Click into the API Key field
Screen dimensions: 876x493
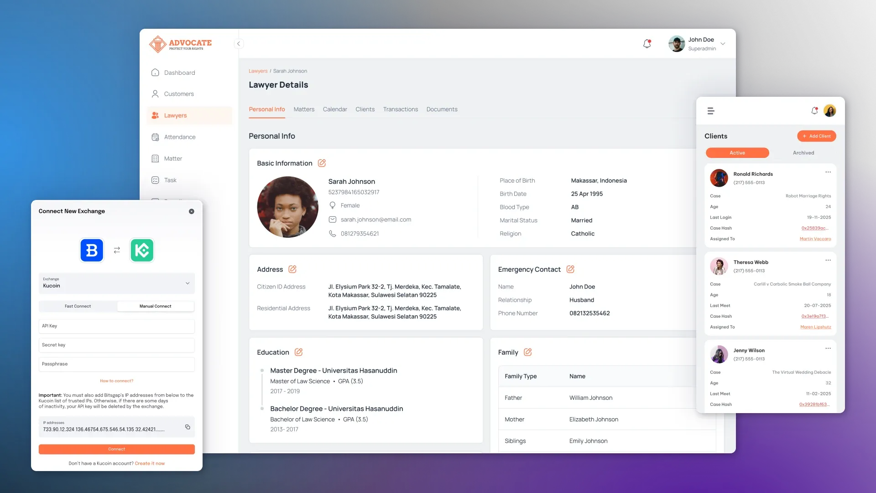[x=116, y=326]
